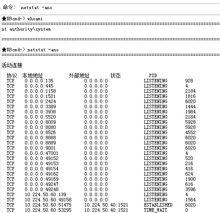Screen dimensions: 220x213
Task: Click the local address 0.0.0.0:5520
Action: pyautogui.click(x=40, y=117)
